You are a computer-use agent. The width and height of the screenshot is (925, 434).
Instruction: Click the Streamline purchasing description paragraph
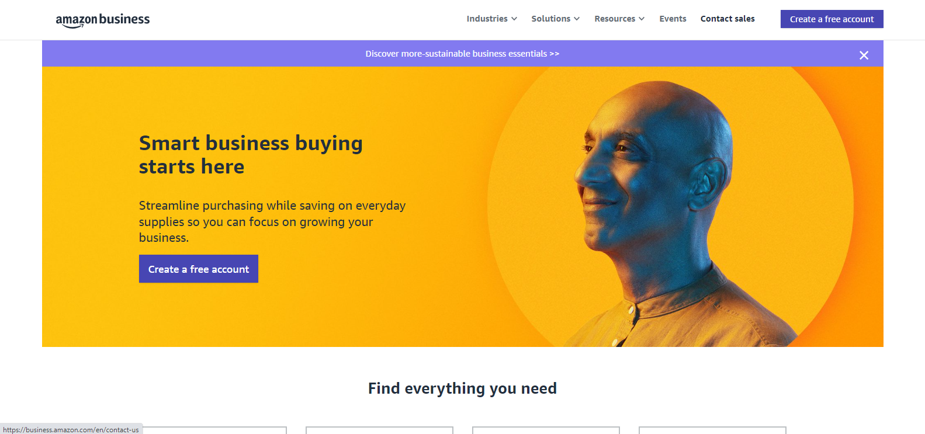coord(272,221)
